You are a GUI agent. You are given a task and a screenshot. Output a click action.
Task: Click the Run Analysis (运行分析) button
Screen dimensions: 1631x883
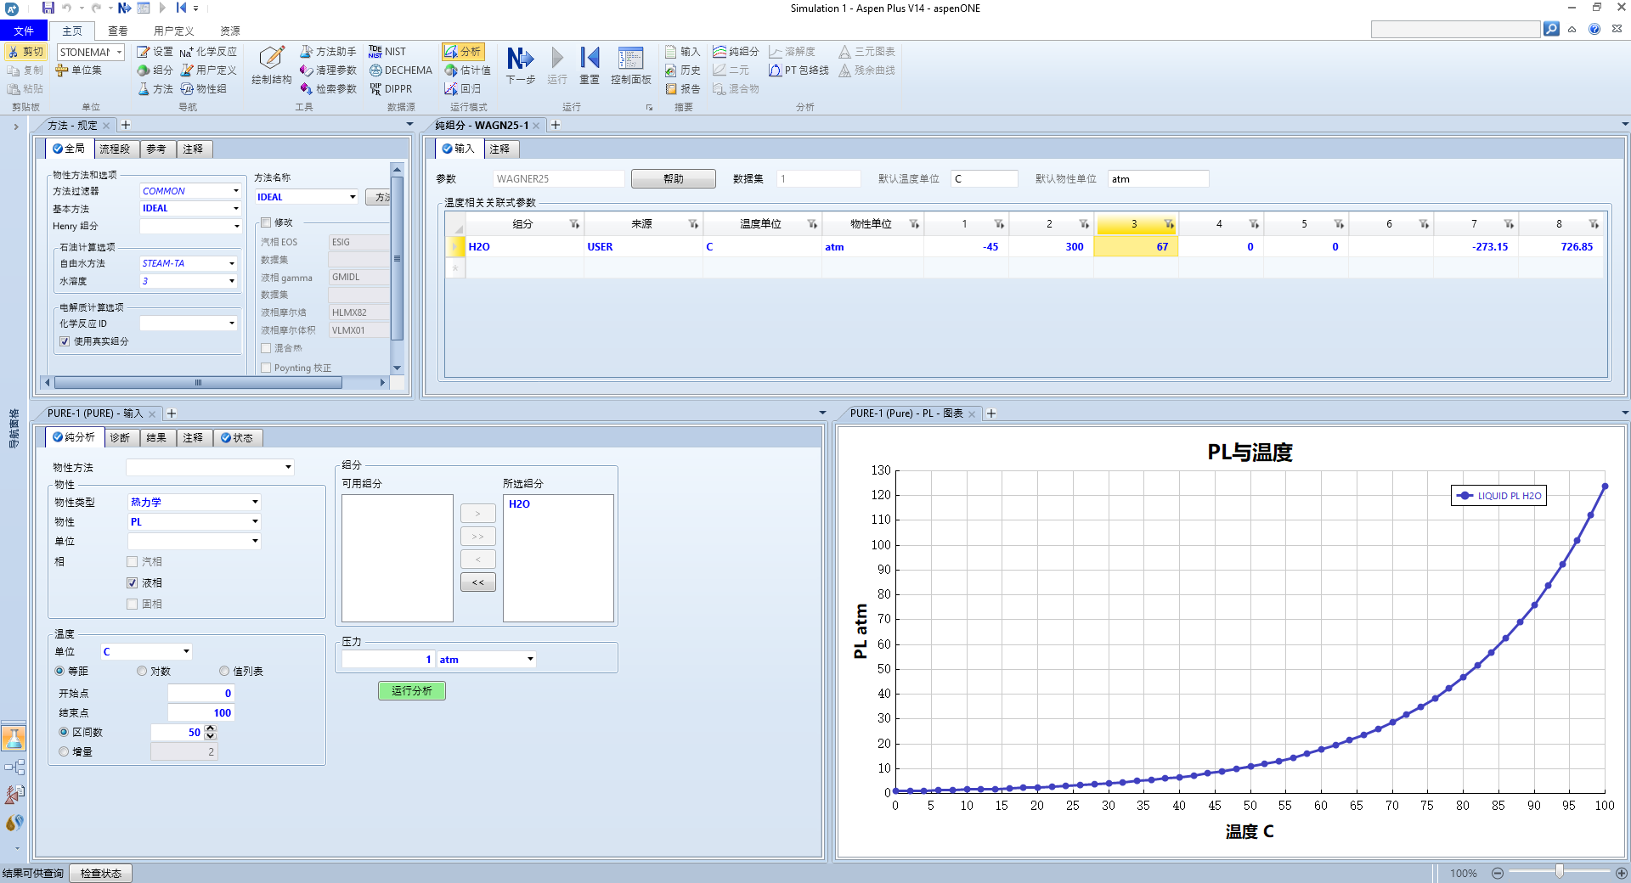[412, 690]
